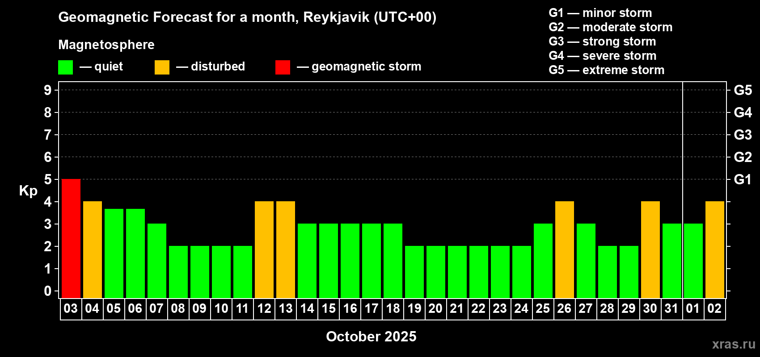This screenshot has height=357, width=760.
Task: Click the date label 15
Action: pos(329,309)
